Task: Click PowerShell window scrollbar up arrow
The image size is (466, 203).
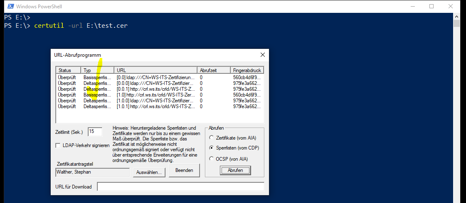Action: click(456, 16)
